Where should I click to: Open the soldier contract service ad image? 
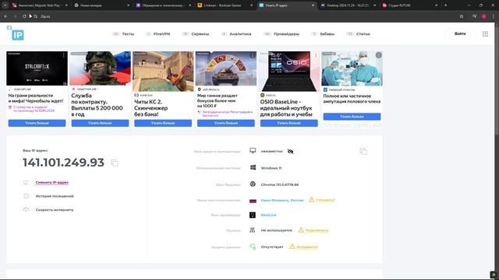click(100, 68)
